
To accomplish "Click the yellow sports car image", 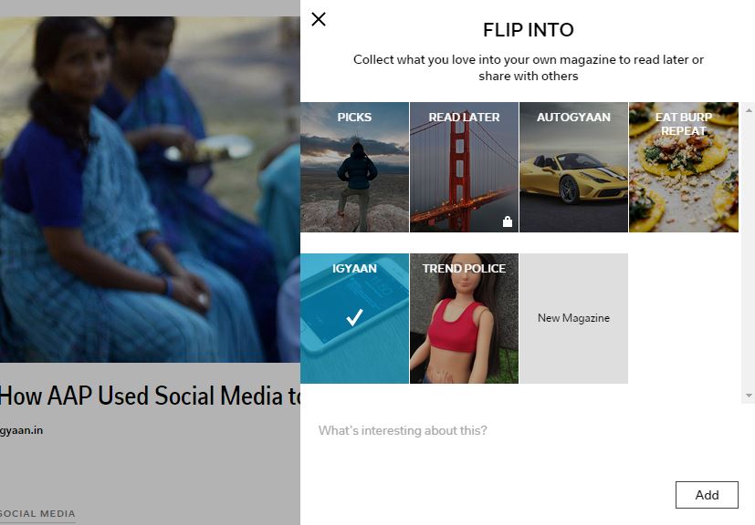I will pos(571,178).
